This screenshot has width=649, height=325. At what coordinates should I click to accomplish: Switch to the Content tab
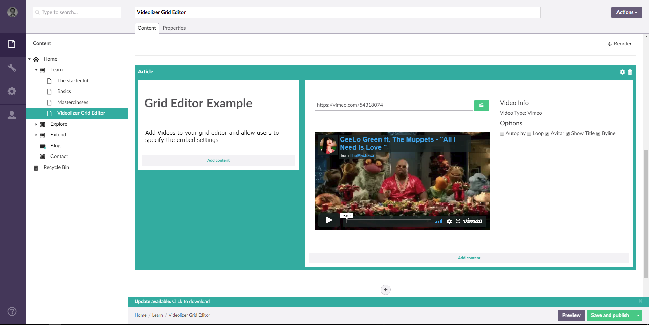click(147, 28)
